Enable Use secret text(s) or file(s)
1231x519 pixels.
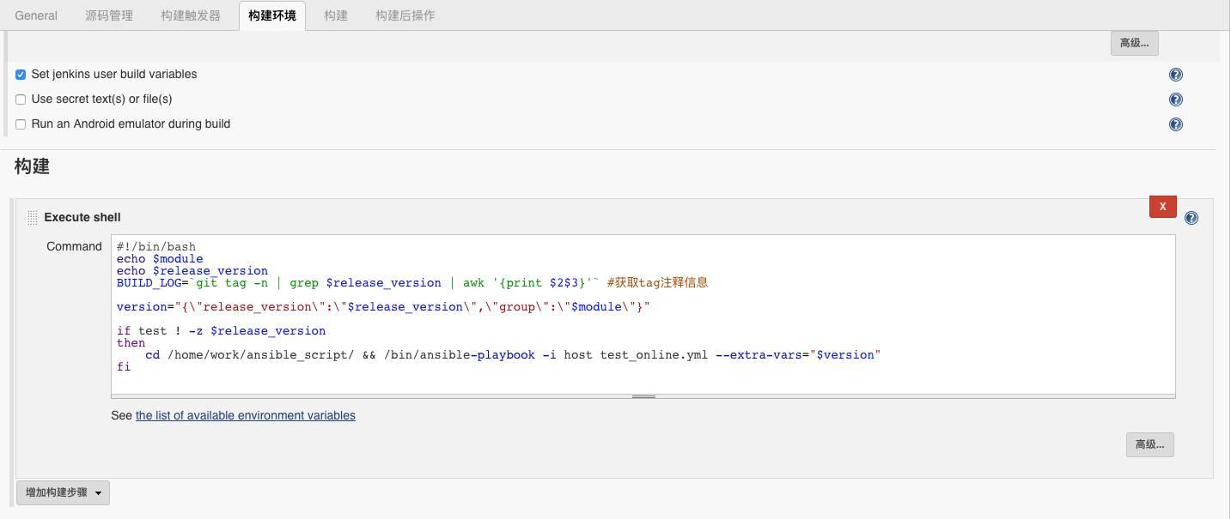pyautogui.click(x=21, y=100)
